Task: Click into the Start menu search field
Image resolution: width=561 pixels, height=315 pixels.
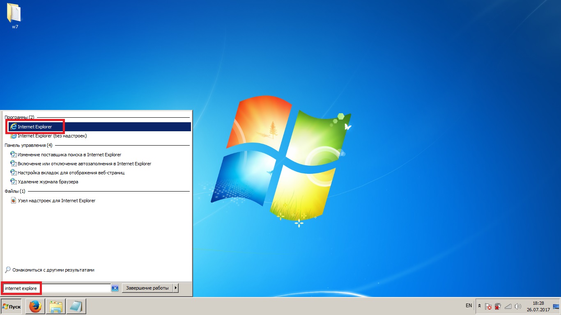Action: pyautogui.click(x=57, y=288)
